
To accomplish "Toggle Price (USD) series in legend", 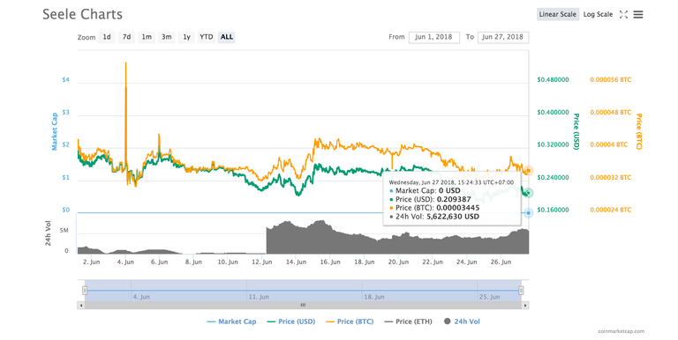I will pos(291,322).
